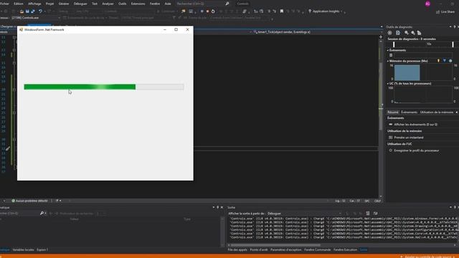Click Enregistrer le profil du processeur
Image resolution: width=459 pixels, height=258 pixels.
point(416,150)
